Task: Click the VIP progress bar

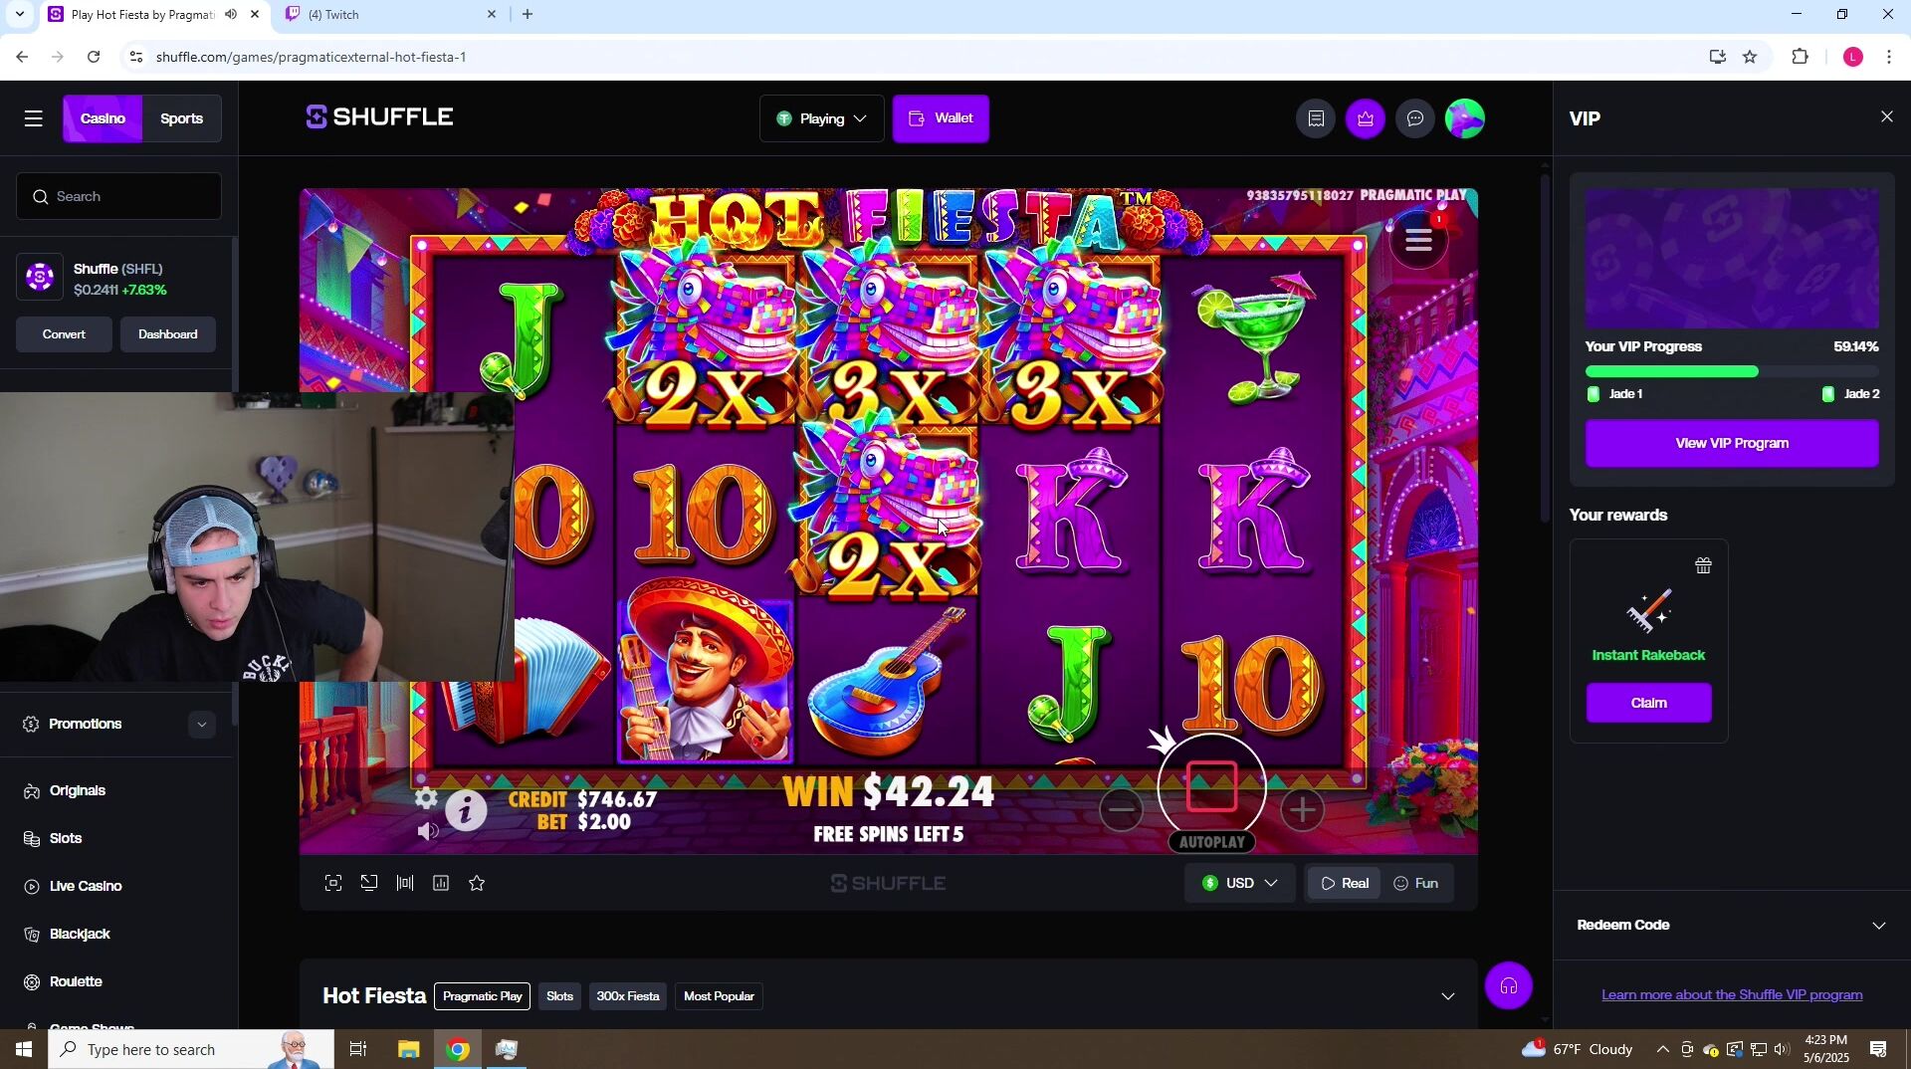Action: 1732,371
